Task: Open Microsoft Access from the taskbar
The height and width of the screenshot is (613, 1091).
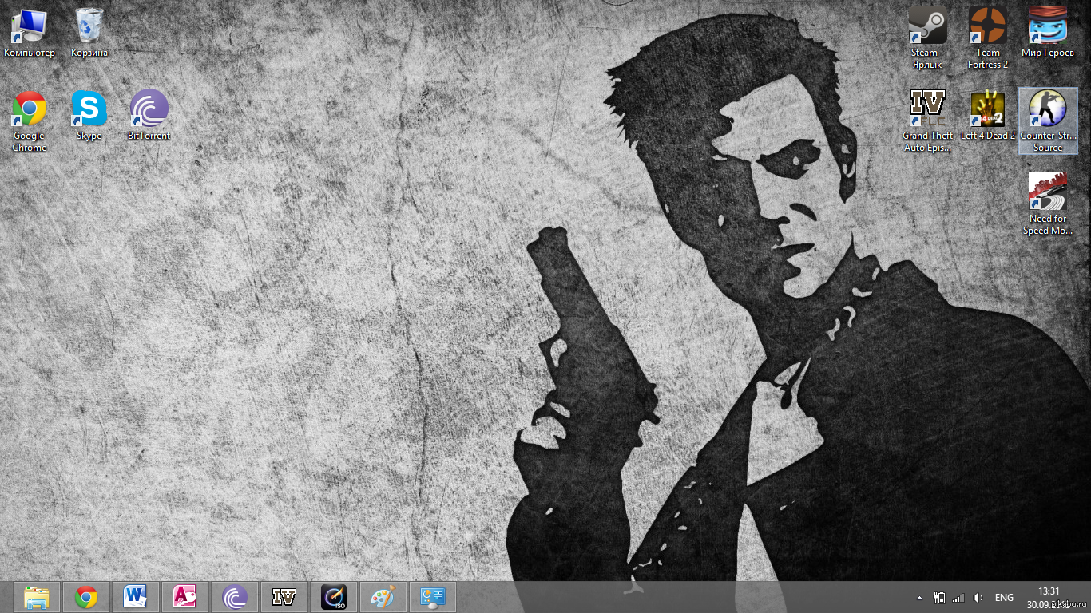Action: tap(185, 597)
